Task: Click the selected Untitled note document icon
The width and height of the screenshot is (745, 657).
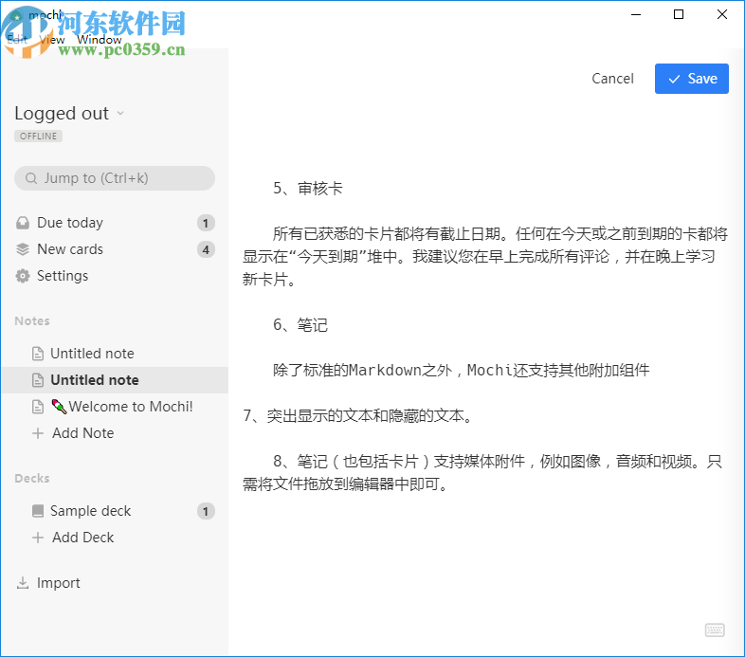Action: point(38,380)
